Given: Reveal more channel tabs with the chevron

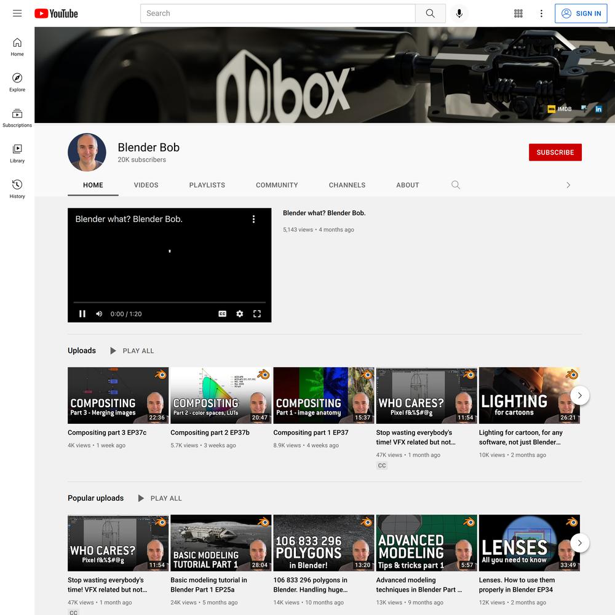Looking at the screenshot, I should (568, 185).
